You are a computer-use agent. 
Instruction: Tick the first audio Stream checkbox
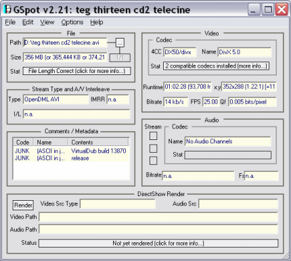(x=154, y=136)
